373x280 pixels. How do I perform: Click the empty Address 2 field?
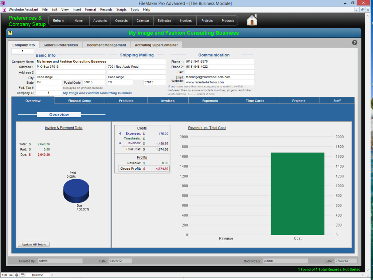coord(70,72)
